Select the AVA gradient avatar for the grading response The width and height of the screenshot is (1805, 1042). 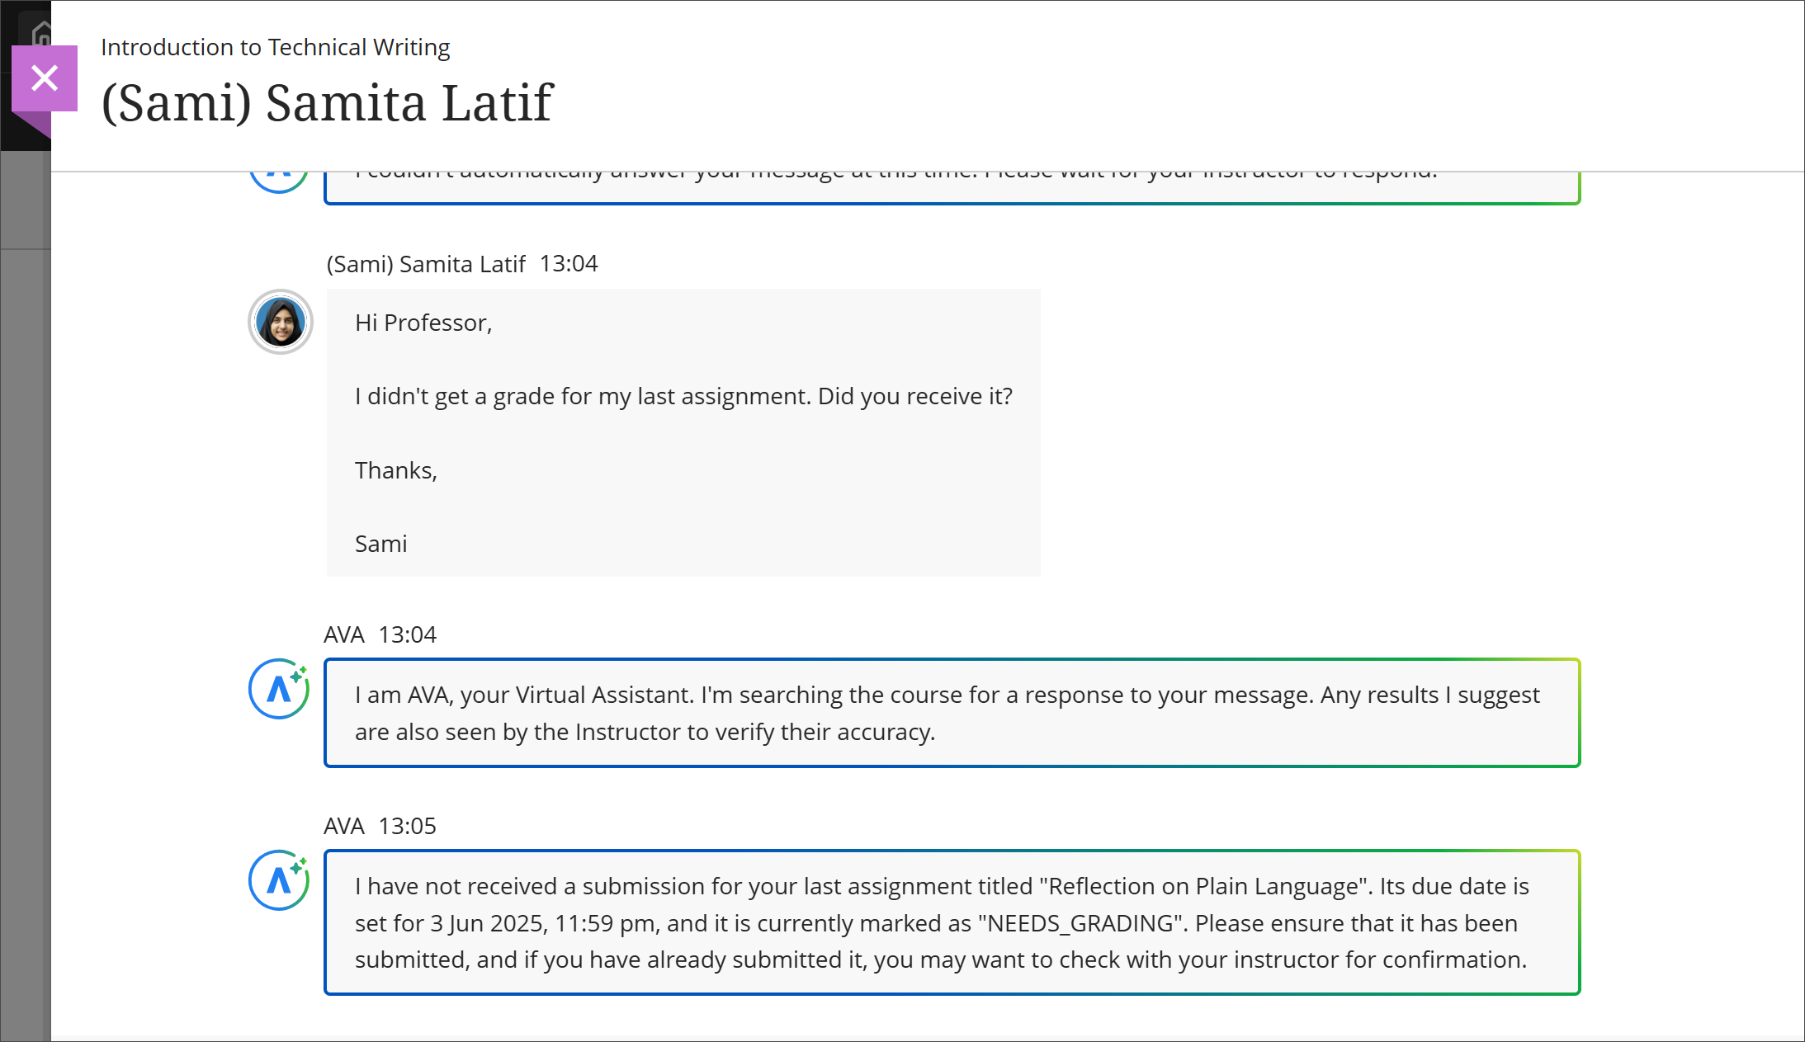[x=279, y=880]
